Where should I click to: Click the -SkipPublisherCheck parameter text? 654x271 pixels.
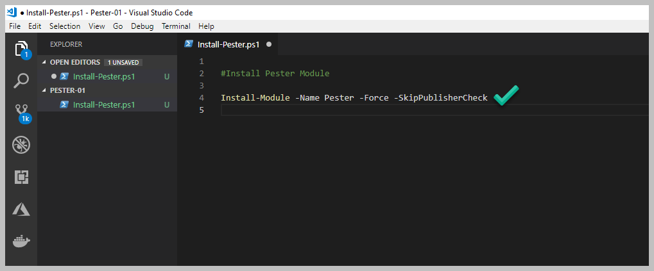(440, 98)
